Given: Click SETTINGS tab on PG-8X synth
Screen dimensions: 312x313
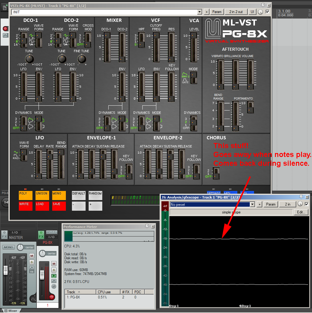Looking at the screenshot, I should coord(214,193).
